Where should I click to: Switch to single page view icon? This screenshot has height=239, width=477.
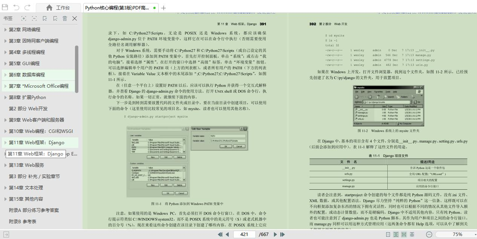388,234
